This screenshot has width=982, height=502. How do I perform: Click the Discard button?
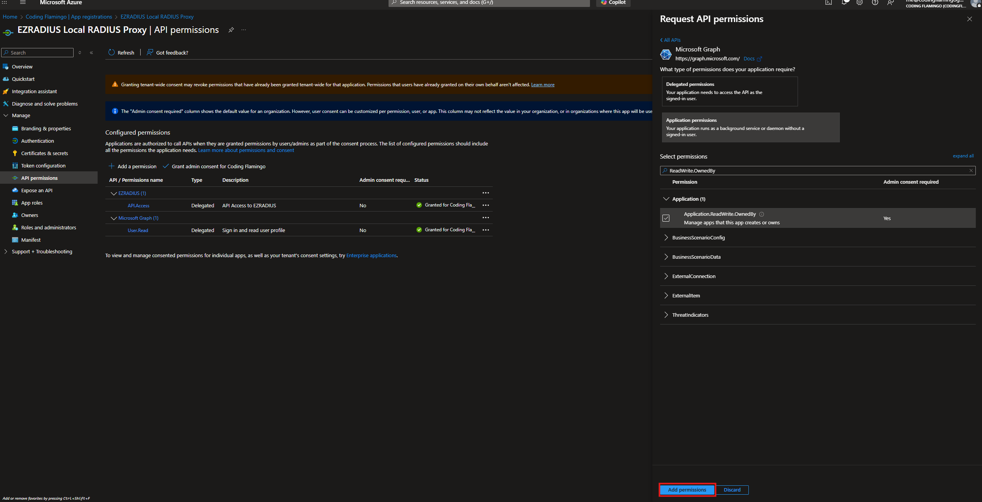(732, 490)
